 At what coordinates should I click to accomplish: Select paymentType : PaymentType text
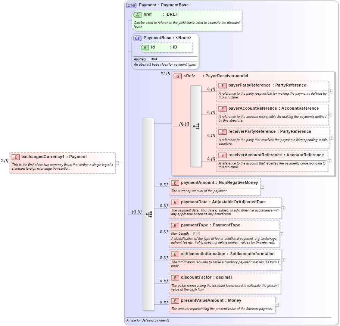click(210, 225)
